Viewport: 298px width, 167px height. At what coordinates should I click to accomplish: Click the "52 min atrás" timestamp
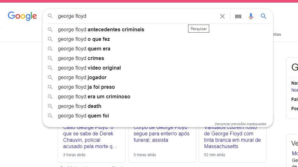coord(215,155)
